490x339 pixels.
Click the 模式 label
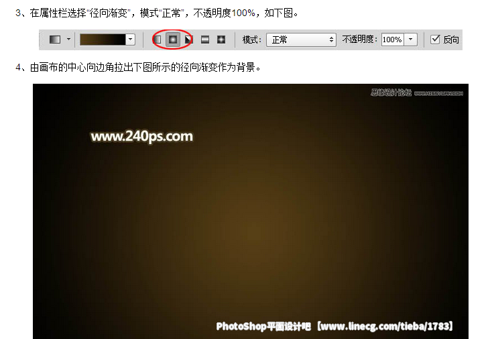(252, 40)
